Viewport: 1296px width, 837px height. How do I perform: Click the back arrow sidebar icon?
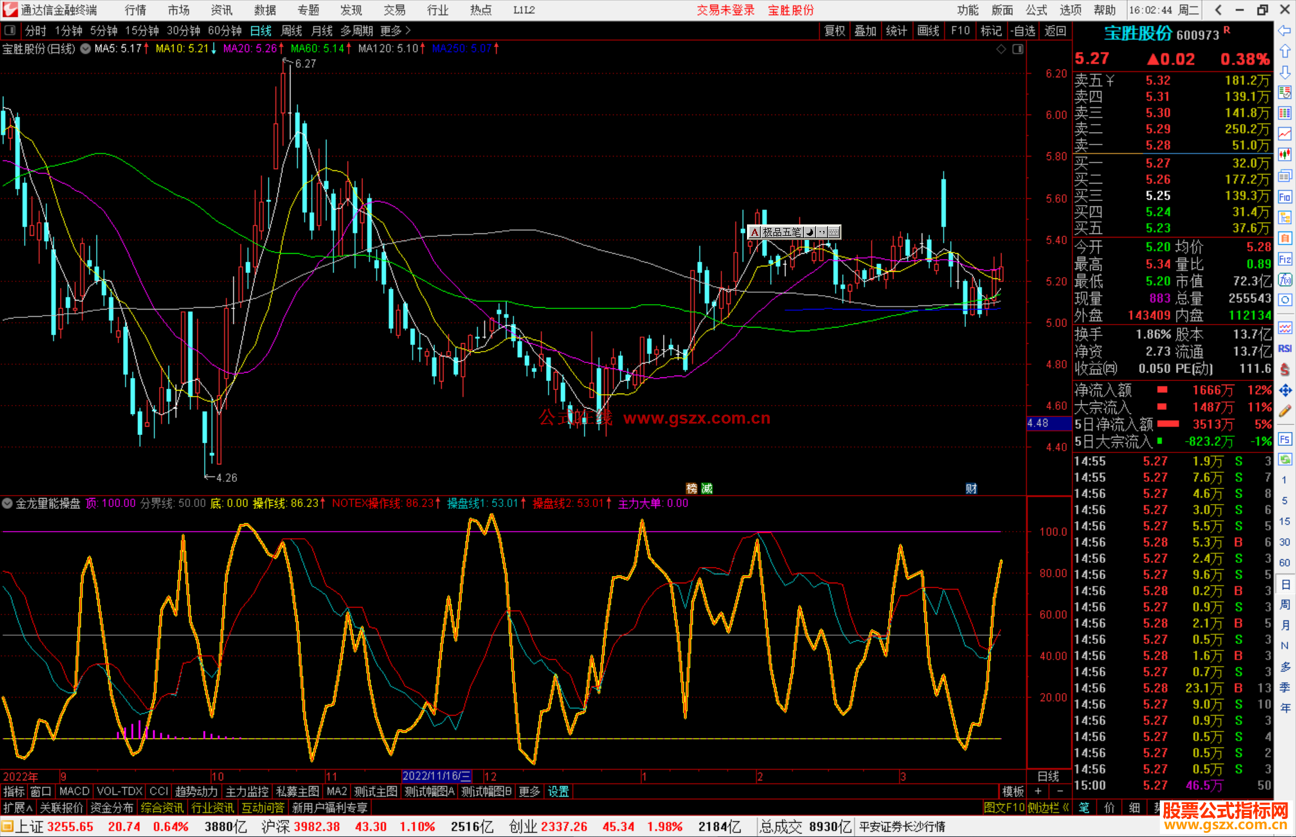[x=1285, y=31]
